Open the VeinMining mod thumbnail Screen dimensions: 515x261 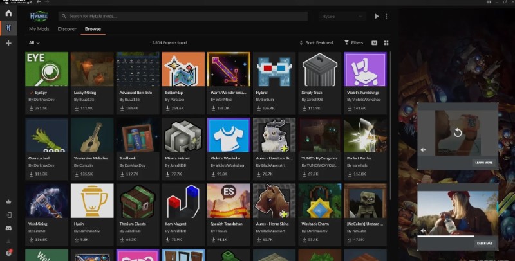46,201
